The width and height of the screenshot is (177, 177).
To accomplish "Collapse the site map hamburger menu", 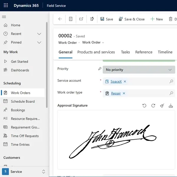I will [x=4, y=17].
